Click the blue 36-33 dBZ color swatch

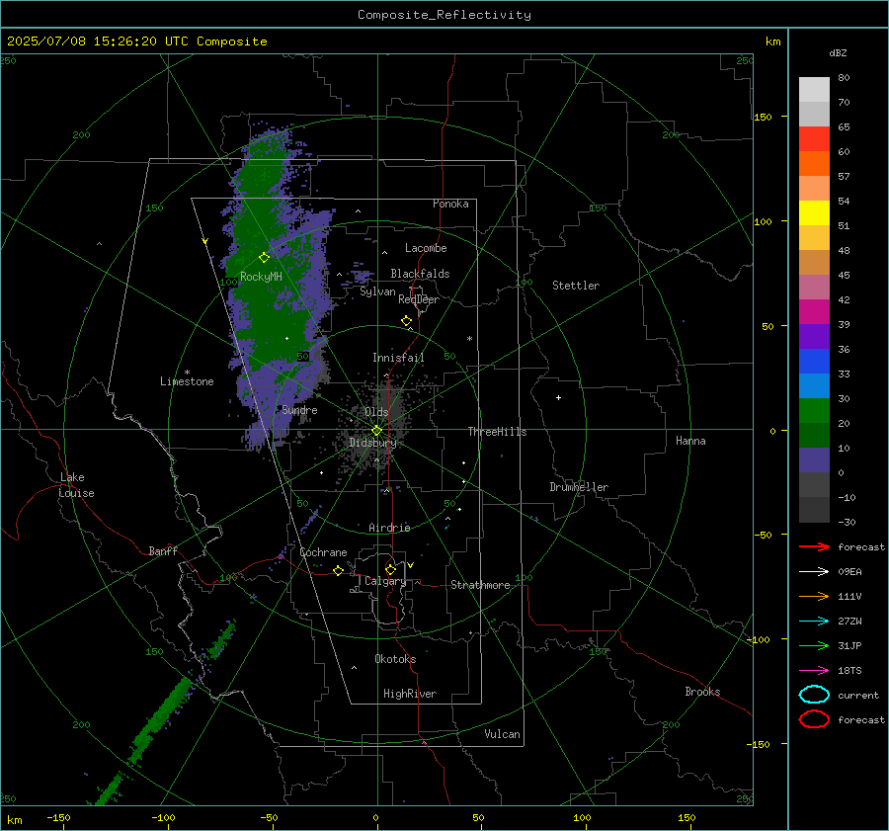[814, 362]
